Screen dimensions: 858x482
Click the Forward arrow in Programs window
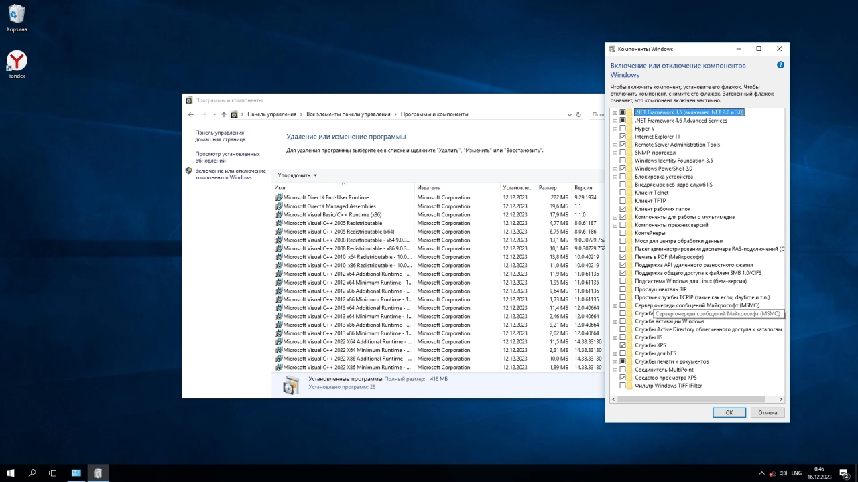(x=204, y=114)
